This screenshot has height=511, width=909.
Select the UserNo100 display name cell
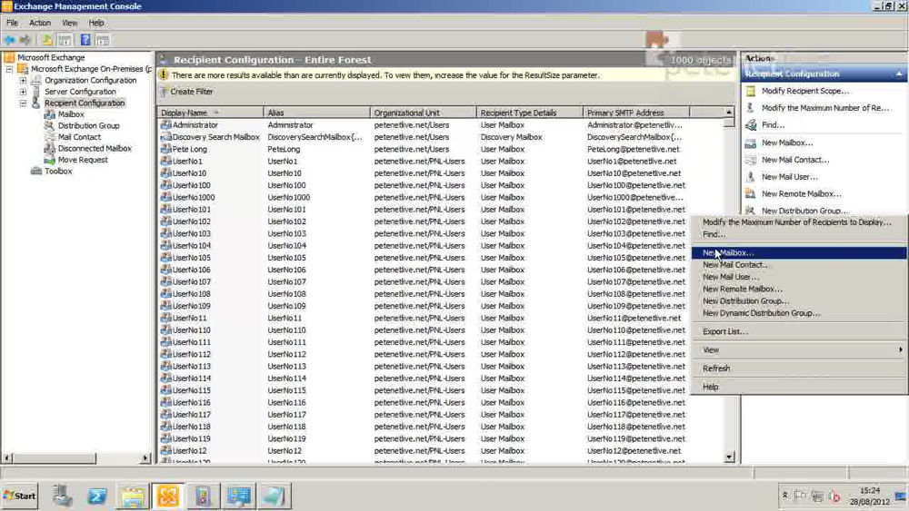[191, 185]
